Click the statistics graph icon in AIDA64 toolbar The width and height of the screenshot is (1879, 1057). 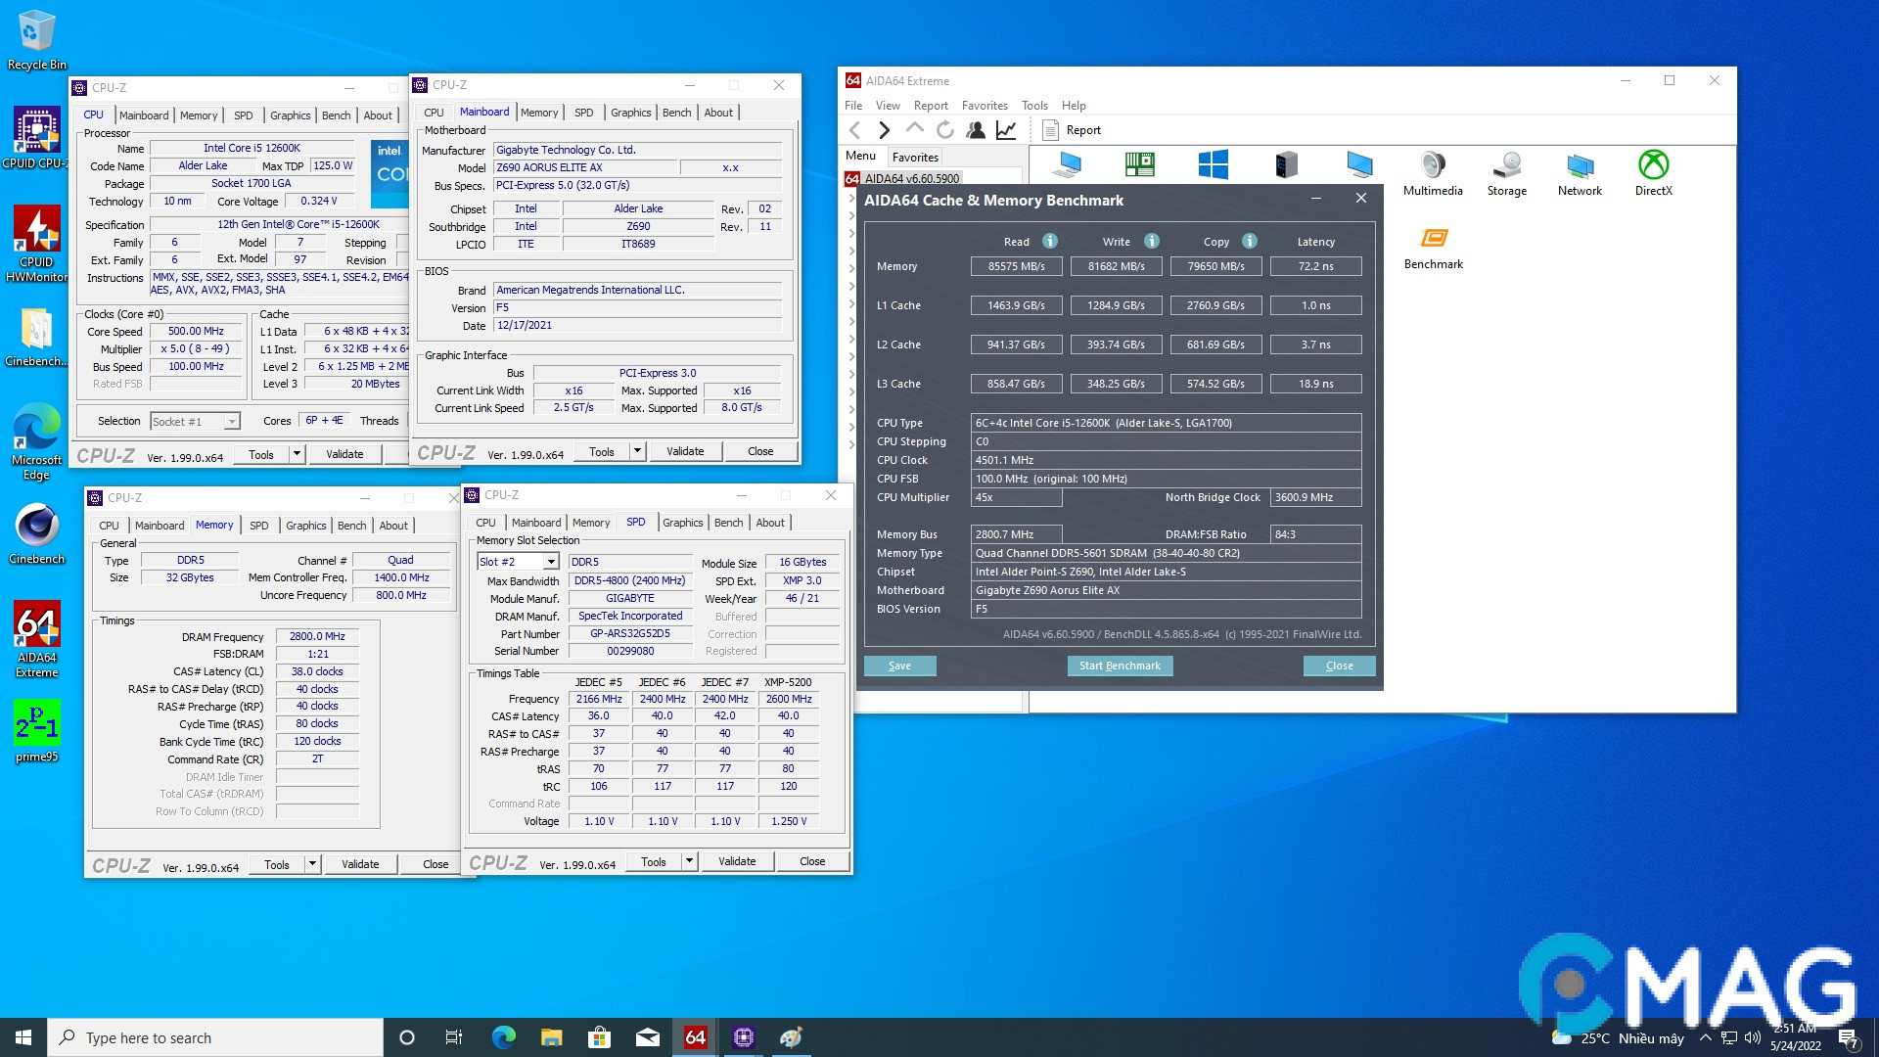pyautogui.click(x=1006, y=129)
